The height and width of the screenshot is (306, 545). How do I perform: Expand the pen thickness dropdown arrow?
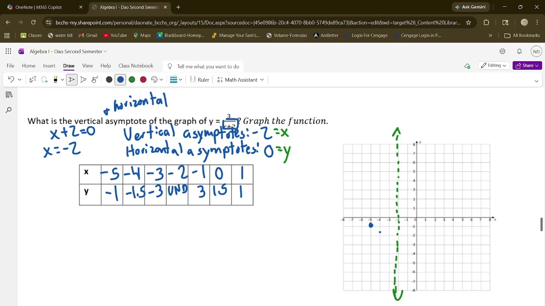[x=181, y=79]
